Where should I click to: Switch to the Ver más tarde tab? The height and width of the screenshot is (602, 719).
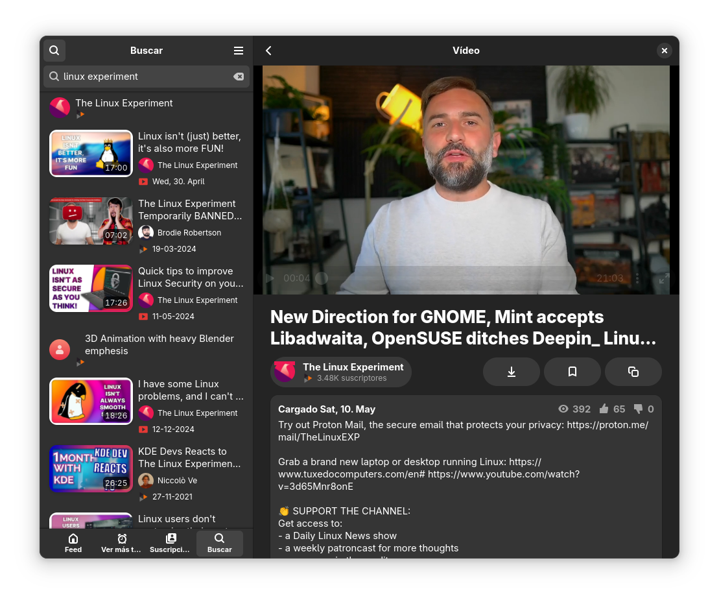pyautogui.click(x=121, y=544)
